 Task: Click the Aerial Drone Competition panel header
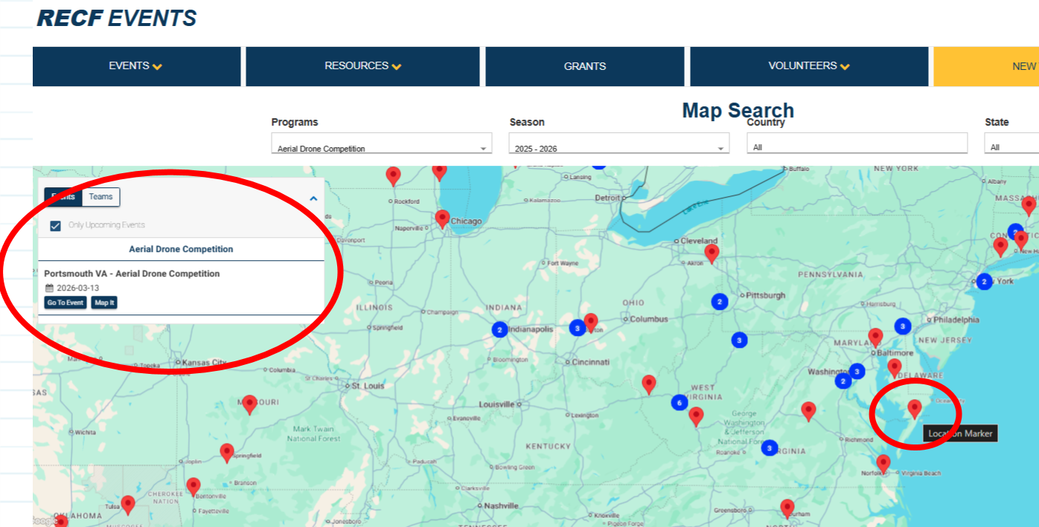pos(181,249)
